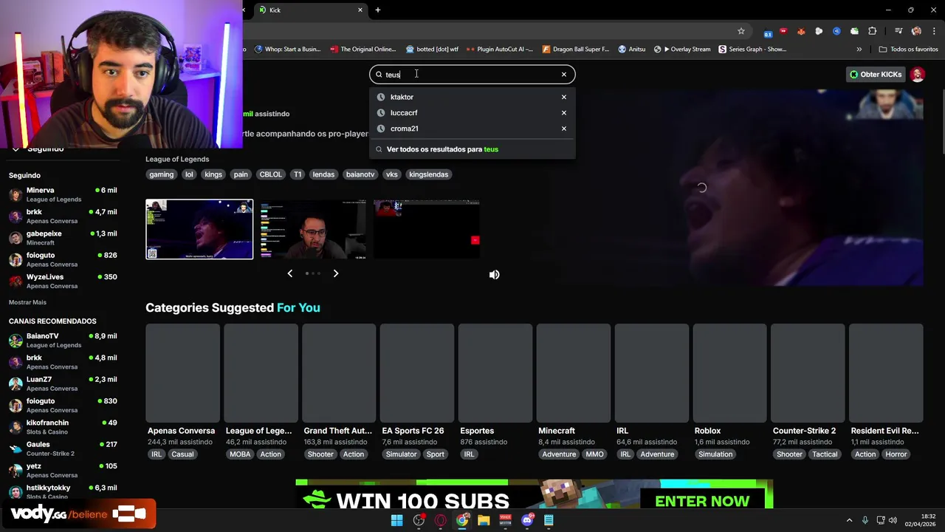This screenshot has width=945, height=532.
Task: Click the MOBA tag under League
Action: click(240, 454)
